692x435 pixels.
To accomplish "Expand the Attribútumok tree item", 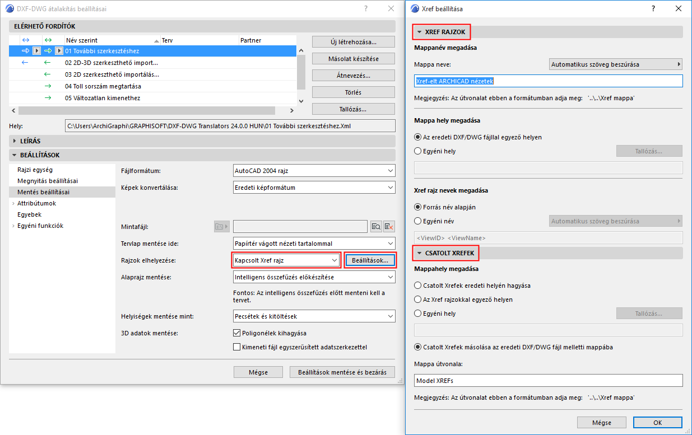I will click(13, 203).
